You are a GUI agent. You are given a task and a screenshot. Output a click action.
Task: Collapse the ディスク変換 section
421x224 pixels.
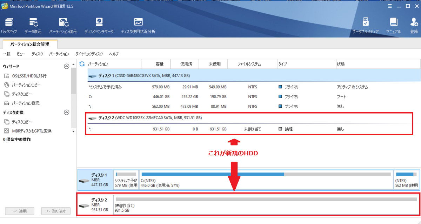pos(66,113)
